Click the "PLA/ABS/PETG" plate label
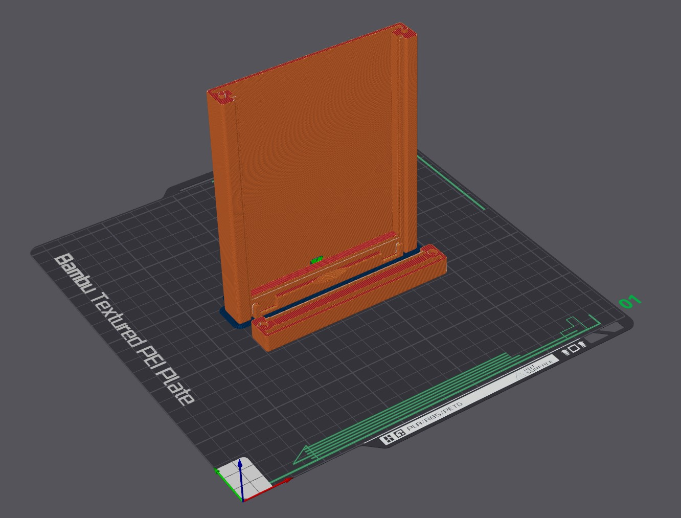This screenshot has height=518, width=681. [x=434, y=416]
